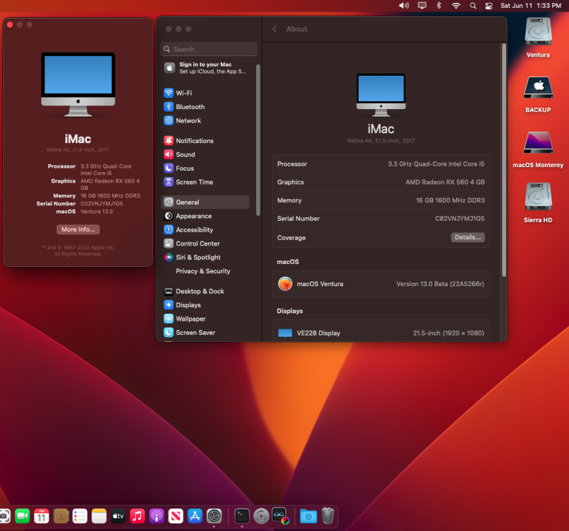Click the Graphics row in About

coord(381,182)
